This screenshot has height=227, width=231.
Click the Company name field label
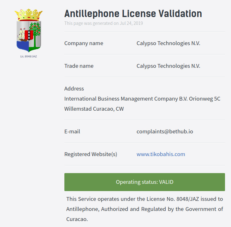[84, 43]
